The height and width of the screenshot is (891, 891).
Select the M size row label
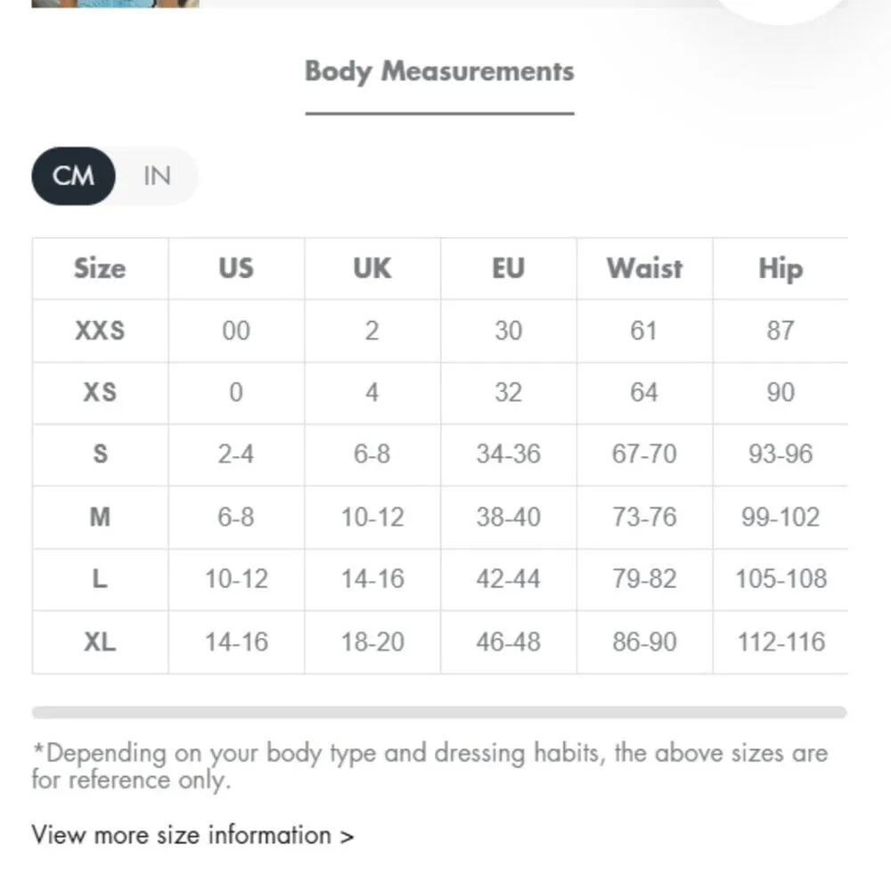[x=100, y=517]
